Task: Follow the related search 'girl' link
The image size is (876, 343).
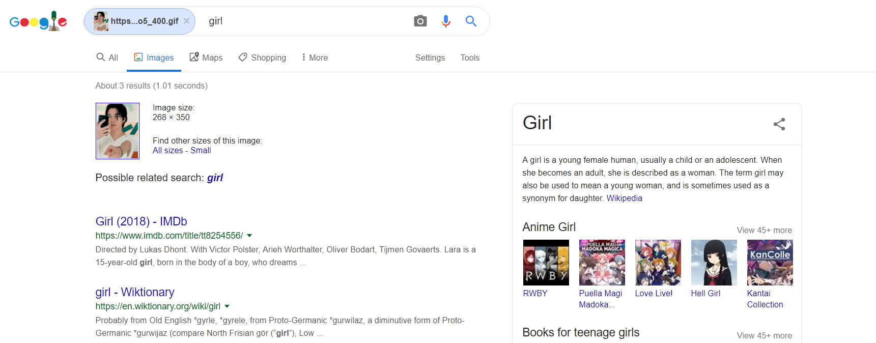Action: pos(215,178)
